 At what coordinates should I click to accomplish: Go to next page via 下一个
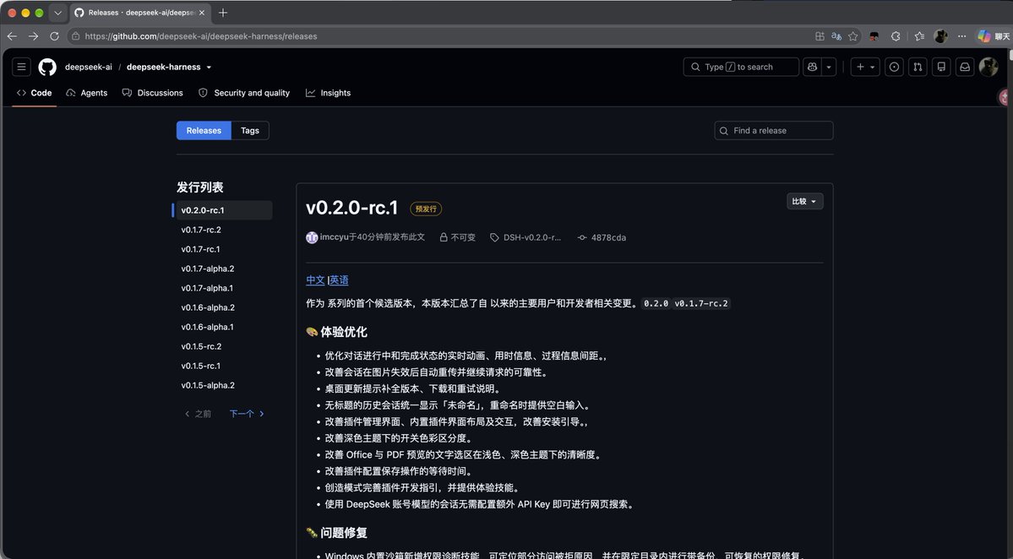pyautogui.click(x=247, y=414)
